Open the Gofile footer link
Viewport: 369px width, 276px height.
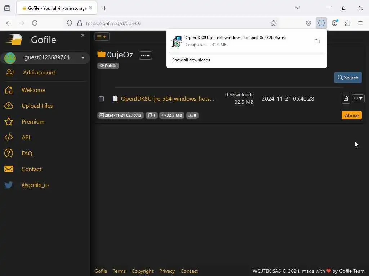[x=101, y=271]
